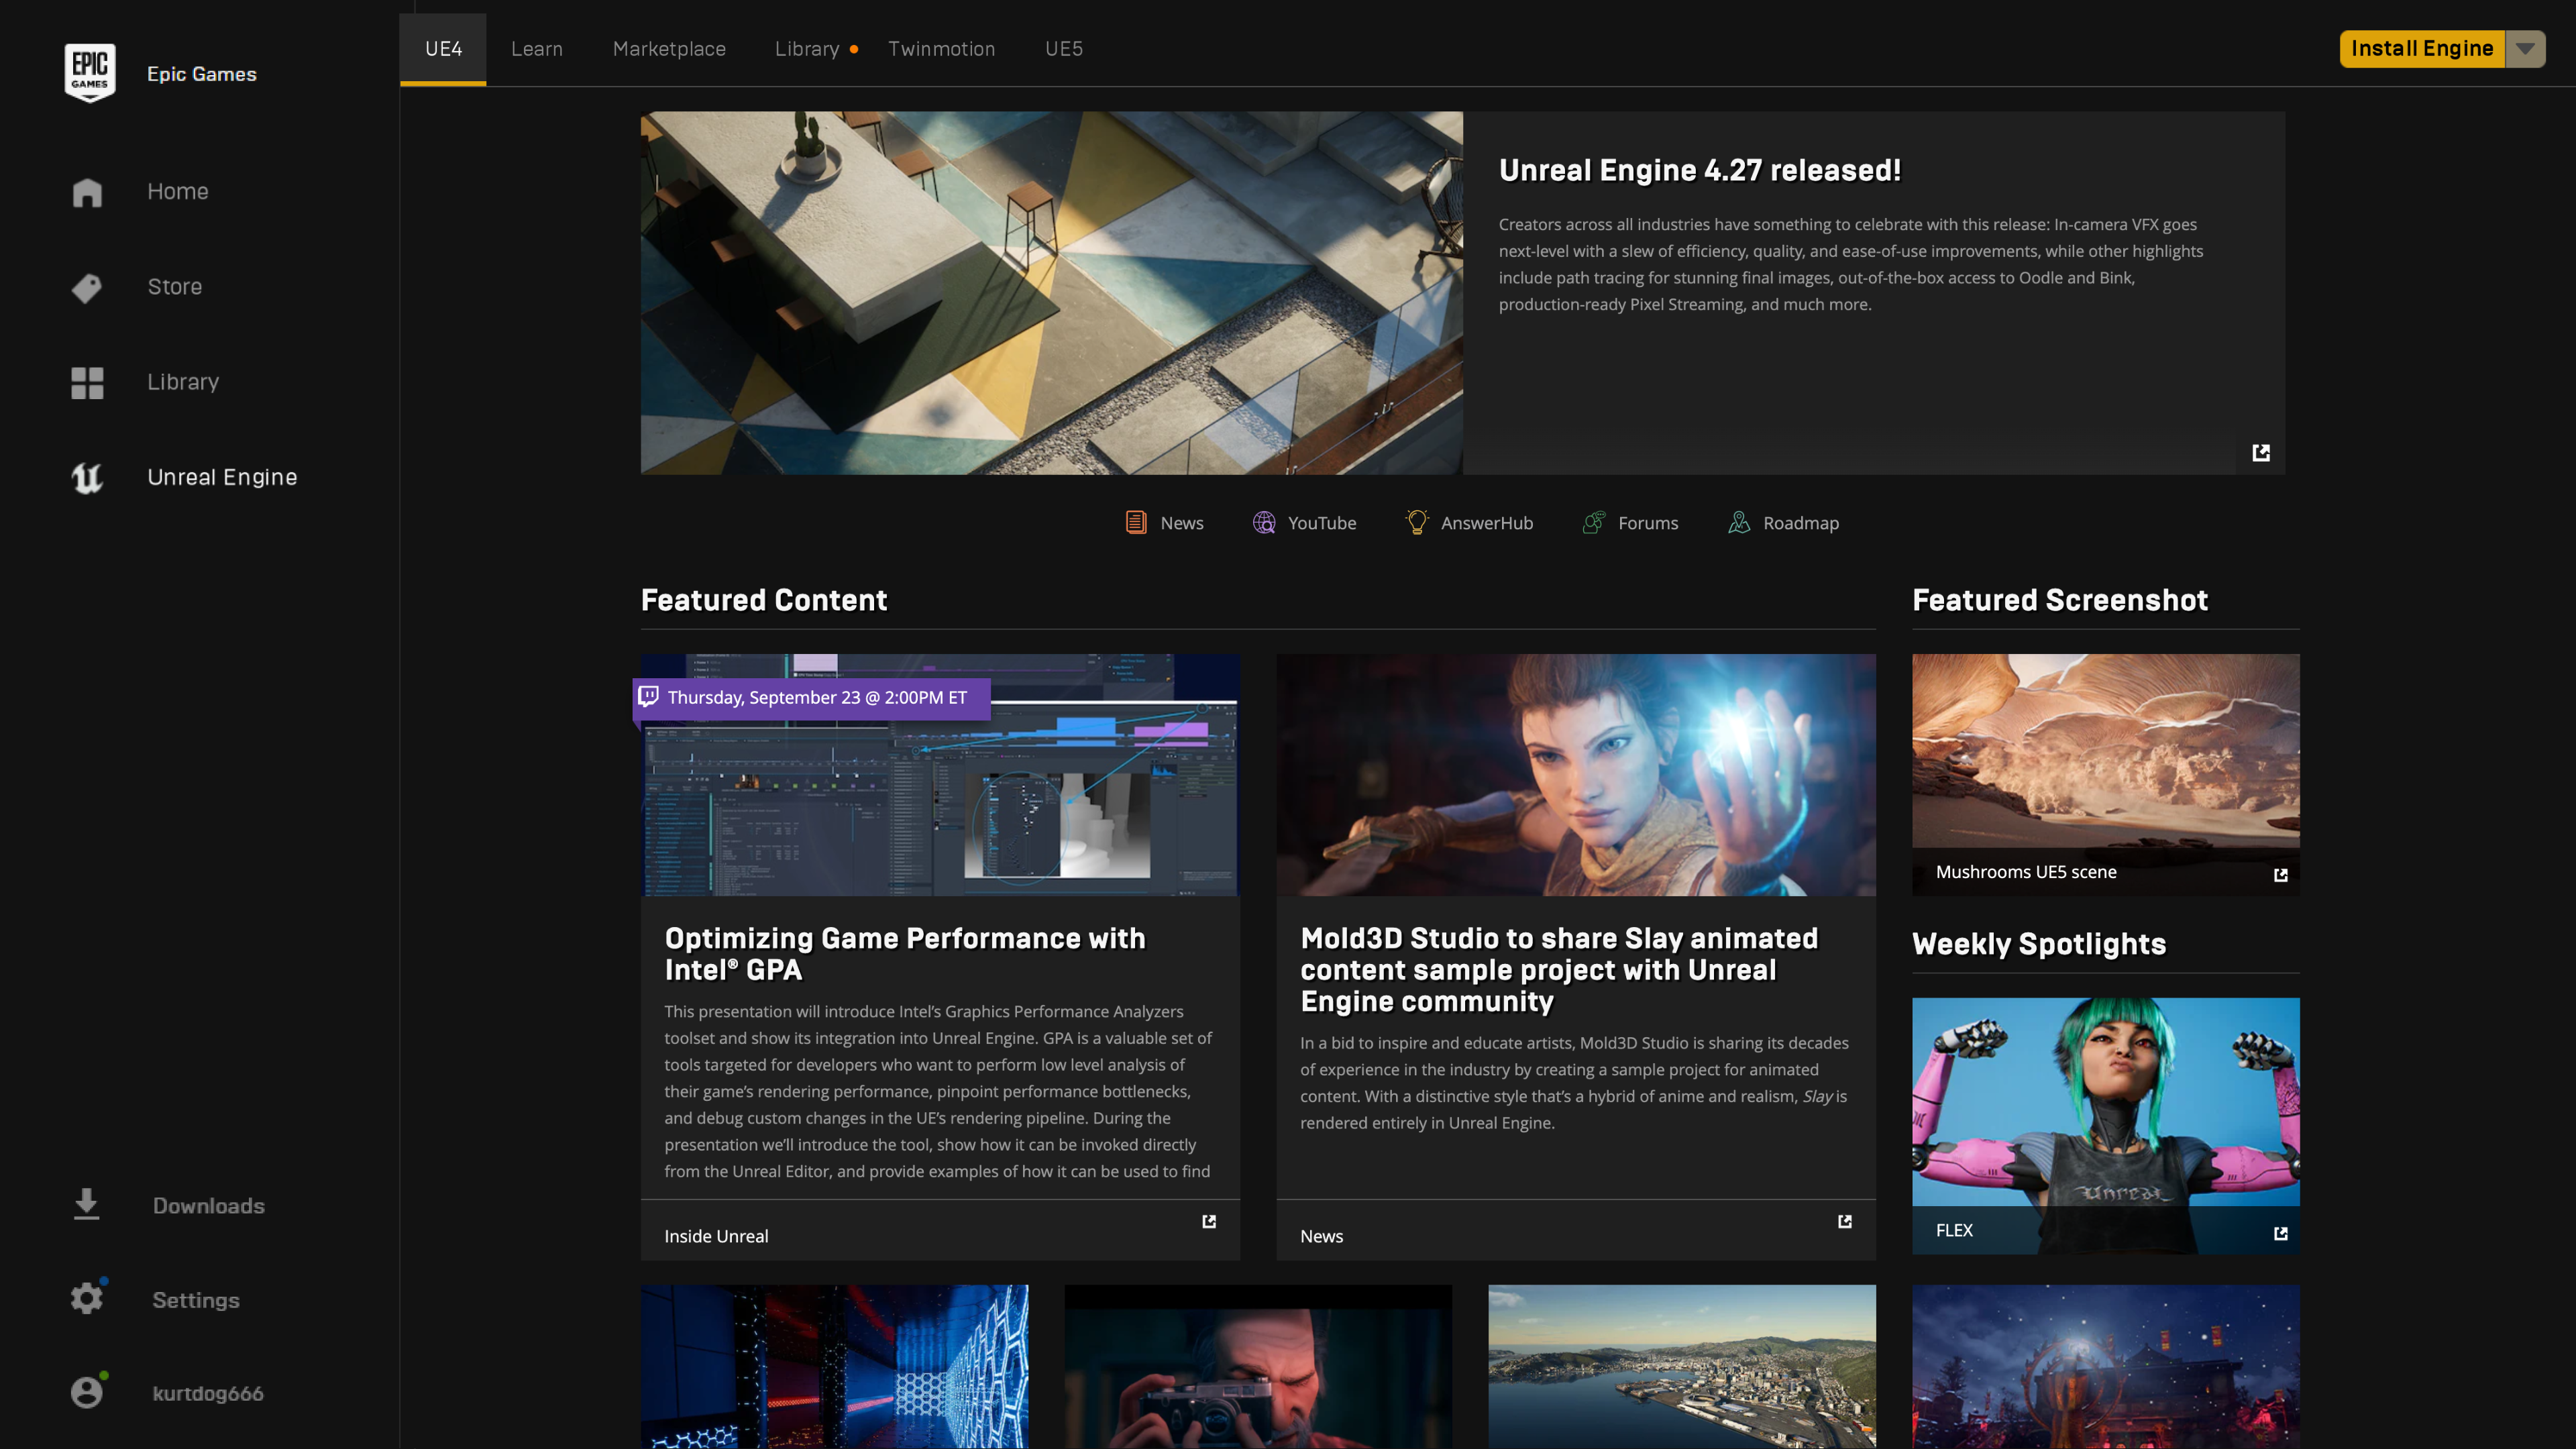Switch to the UE5 tab
The image size is (2576, 1449).
(1063, 48)
